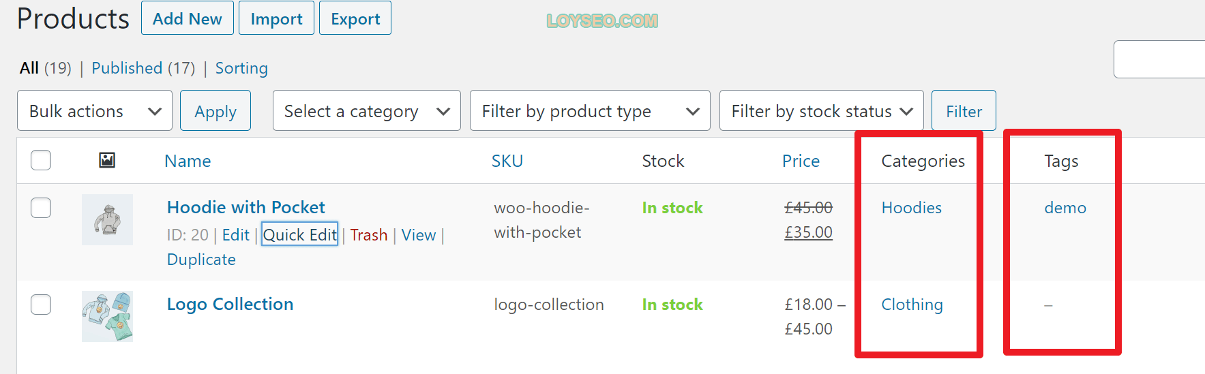Open the Bulk actions dropdown
The image size is (1205, 374).
tap(95, 110)
